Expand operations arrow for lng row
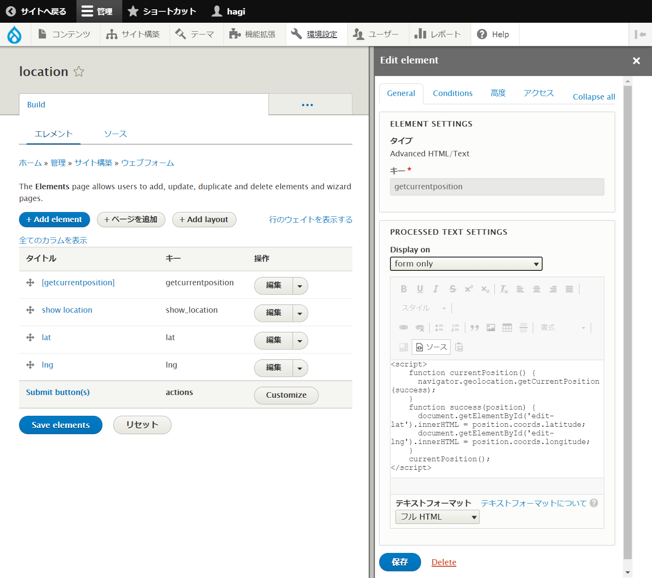Screen dimensions: 652x578 pyautogui.click(x=300, y=368)
